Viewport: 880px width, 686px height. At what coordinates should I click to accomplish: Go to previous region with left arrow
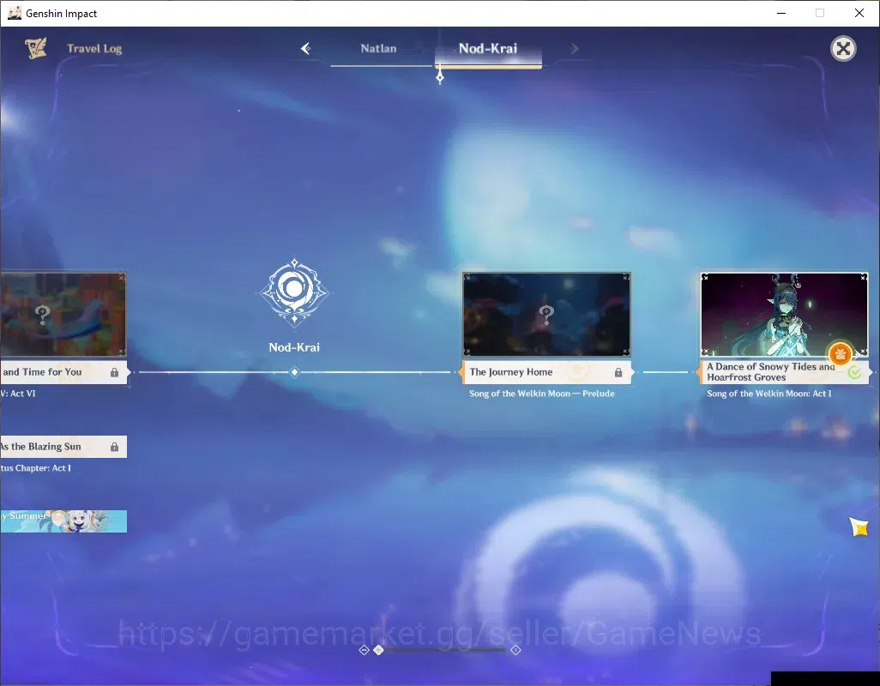306,49
